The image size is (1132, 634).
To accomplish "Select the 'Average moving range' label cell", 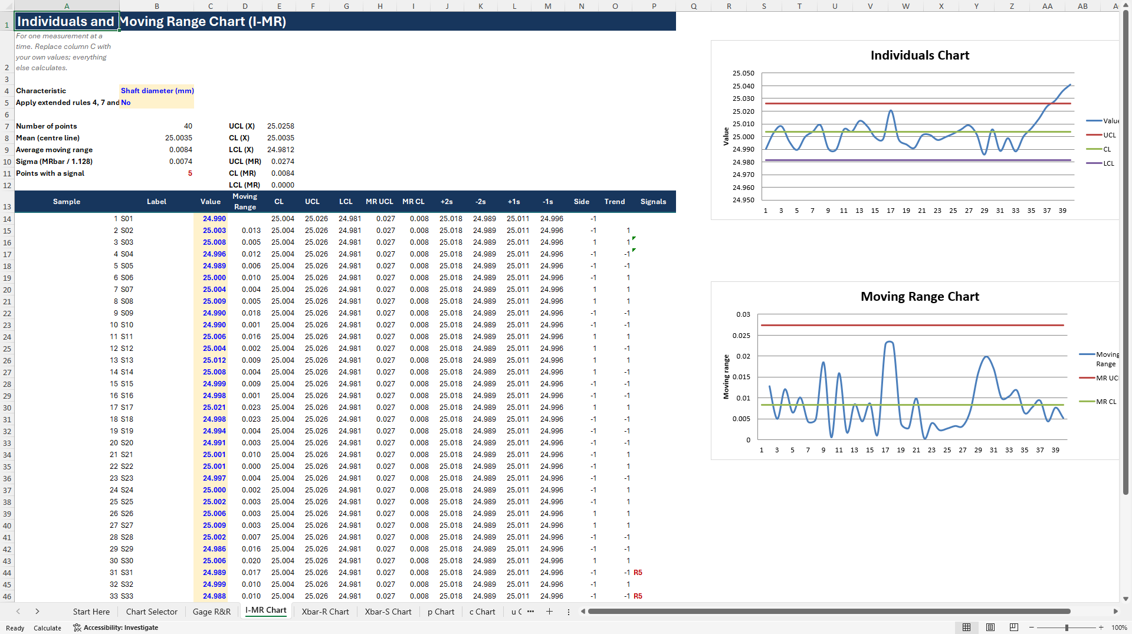I will [x=67, y=150].
